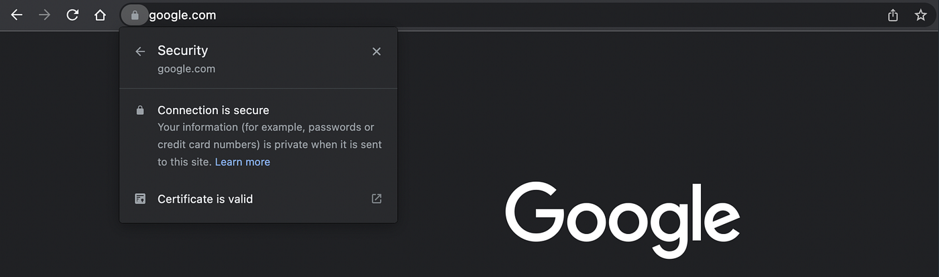Open Certificate is valid details
The height and width of the screenshot is (277, 939).
tap(258, 199)
